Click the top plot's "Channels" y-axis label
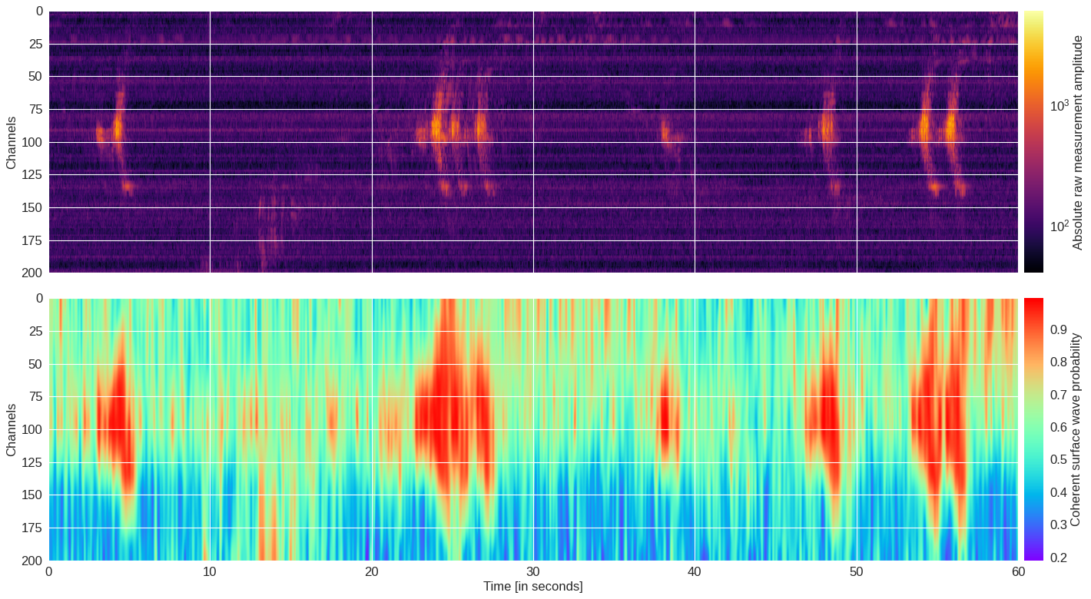The image size is (1091, 599). click(x=11, y=143)
